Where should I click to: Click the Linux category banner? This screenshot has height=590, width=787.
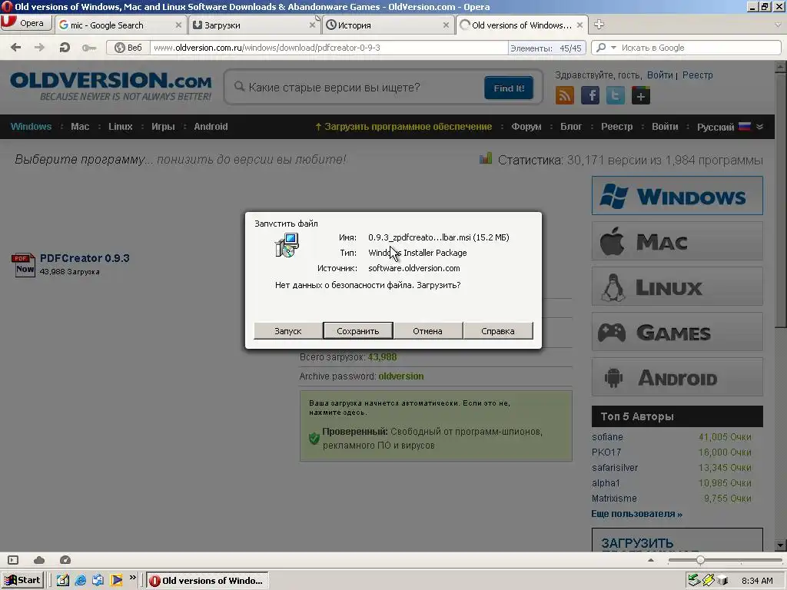[x=677, y=287]
